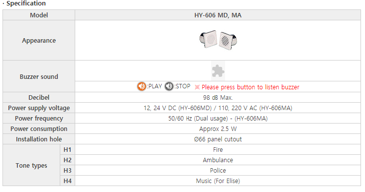
Task: Click the missing plugin puzzle piece icon
Action: (218, 71)
